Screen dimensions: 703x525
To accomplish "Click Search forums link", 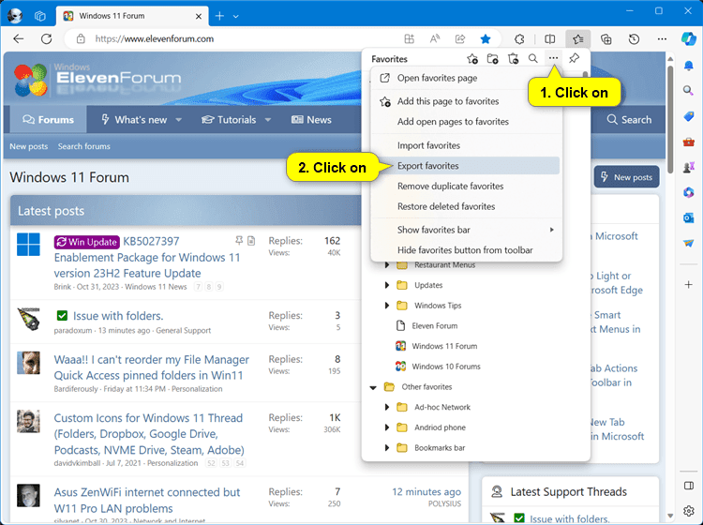I will (x=83, y=146).
